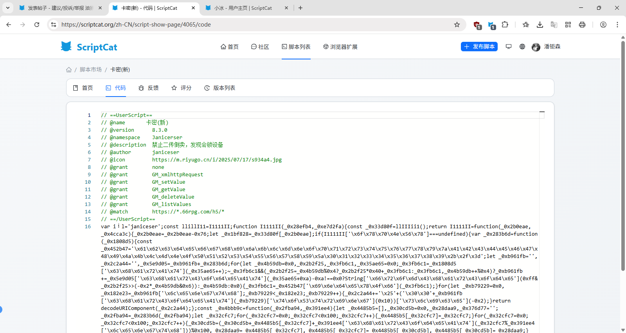Click scrollbar down arrow
The image size is (626, 333).
point(623,330)
